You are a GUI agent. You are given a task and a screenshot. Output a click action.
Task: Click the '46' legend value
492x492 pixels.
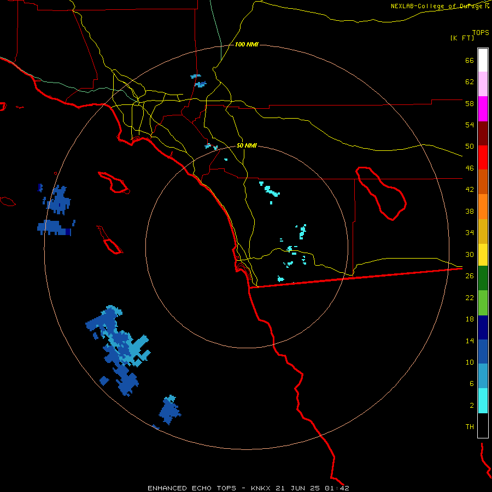[470, 168]
